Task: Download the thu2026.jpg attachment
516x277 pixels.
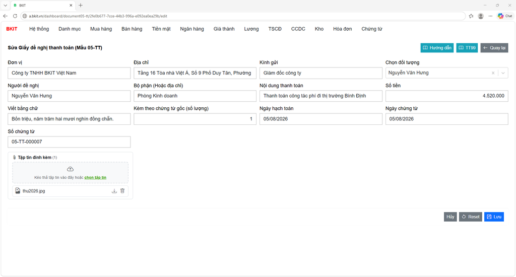Action: pyautogui.click(x=114, y=191)
